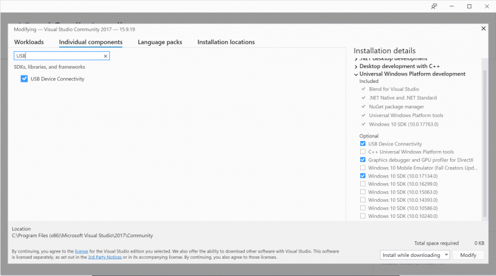496x276 pixels.
Task: Click Universal Windows Platform tools entry
Action: click(406, 115)
